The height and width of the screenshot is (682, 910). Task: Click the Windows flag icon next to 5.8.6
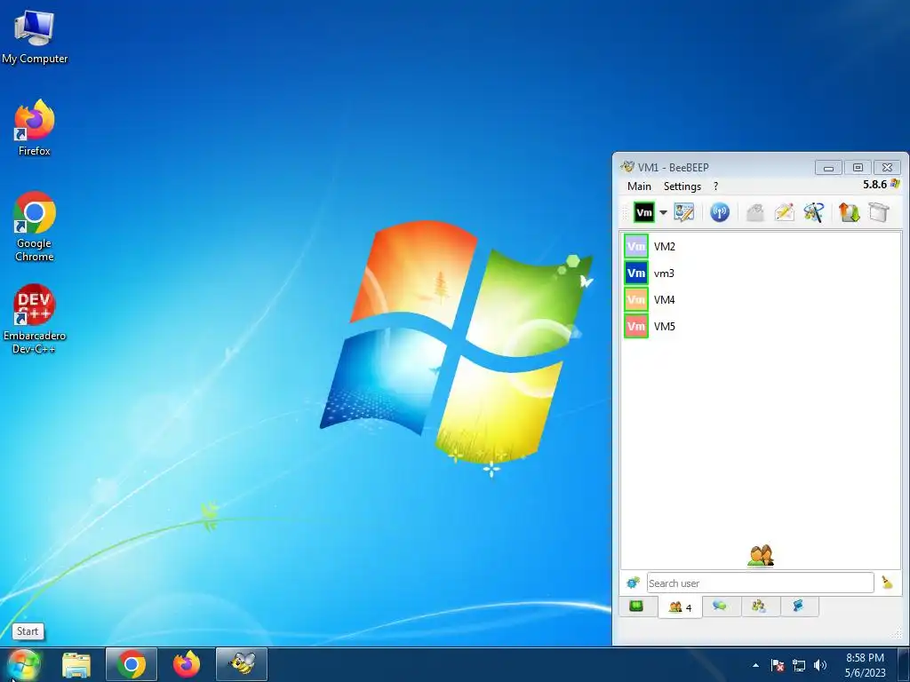point(895,184)
